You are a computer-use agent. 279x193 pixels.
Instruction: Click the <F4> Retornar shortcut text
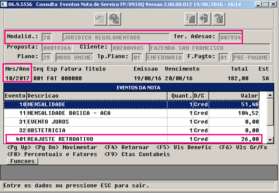tap(127, 147)
